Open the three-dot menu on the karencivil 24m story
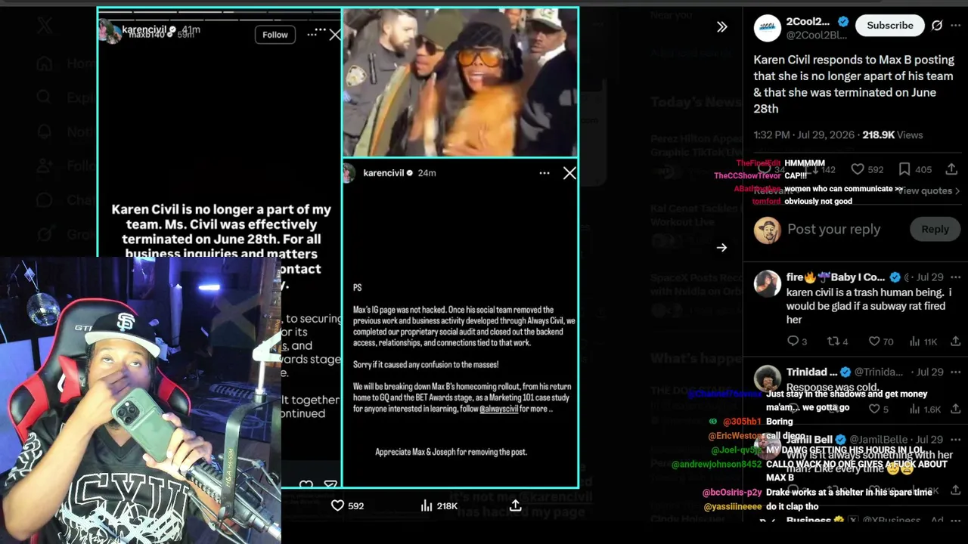 544,173
